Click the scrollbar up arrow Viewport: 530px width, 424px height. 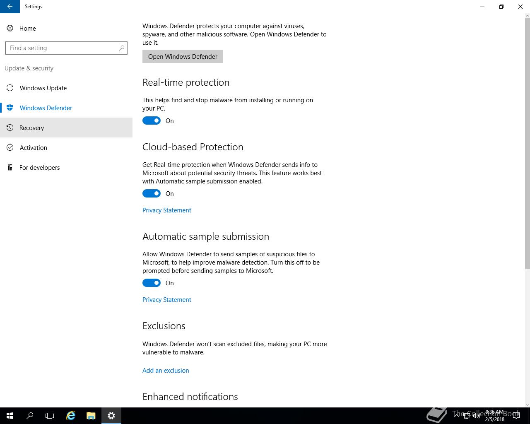point(527,16)
